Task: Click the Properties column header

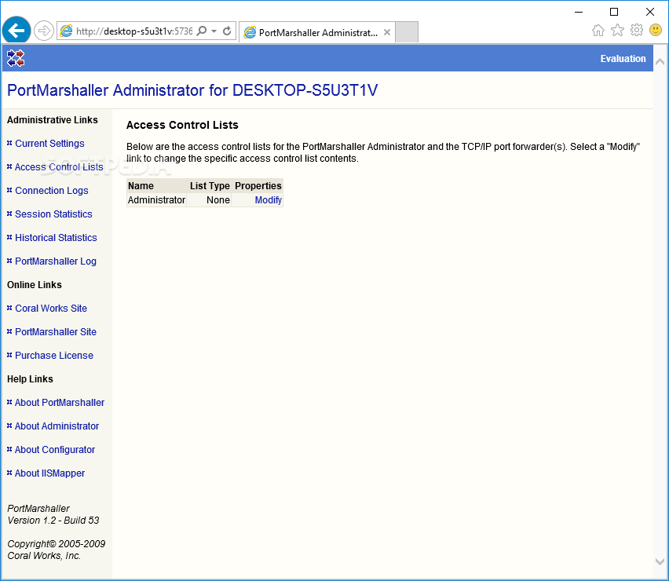Action: coord(258,185)
